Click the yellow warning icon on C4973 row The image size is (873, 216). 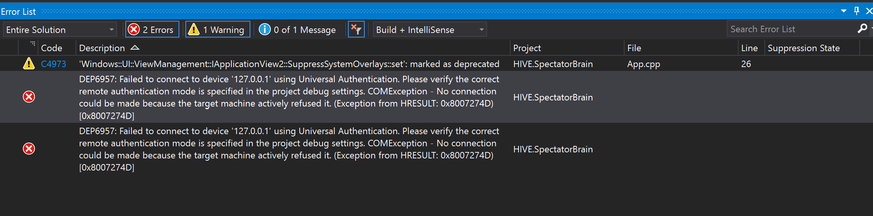pos(29,64)
